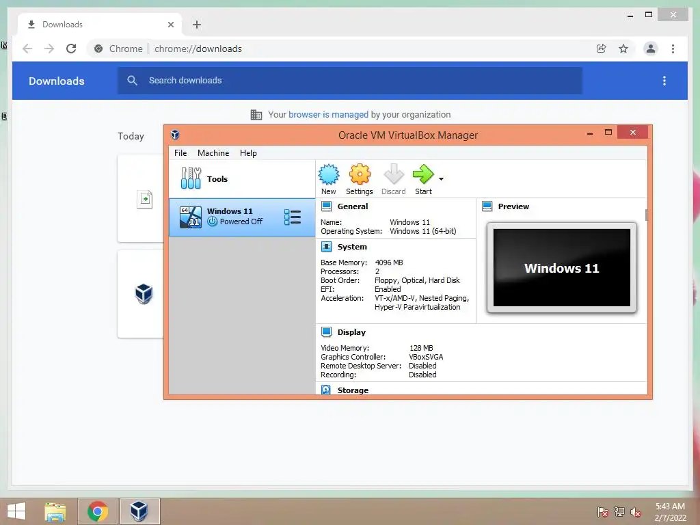Reload the Chrome downloads page
This screenshot has height=525, width=700.
(x=71, y=49)
